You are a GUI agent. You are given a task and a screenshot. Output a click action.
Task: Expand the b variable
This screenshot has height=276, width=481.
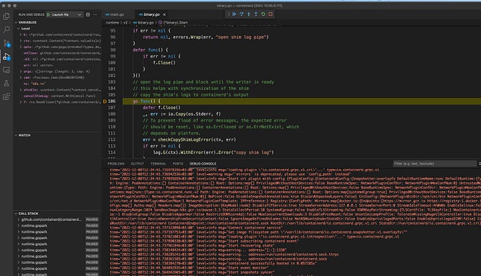(x=21, y=34)
